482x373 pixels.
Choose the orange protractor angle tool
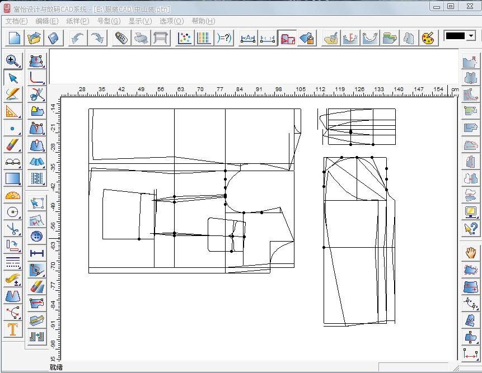(x=12, y=195)
